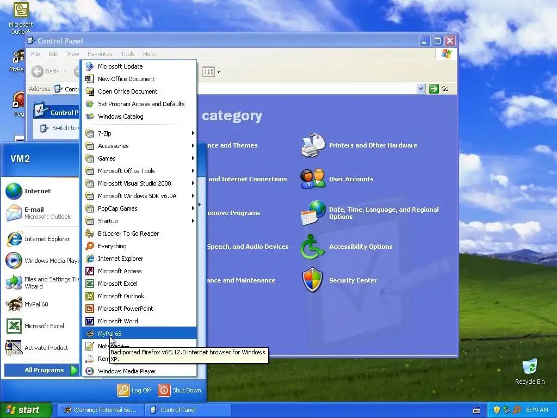This screenshot has width=557, height=418.
Task: Click Microsoft Outlook icon in All Programs list
Action: point(90,296)
